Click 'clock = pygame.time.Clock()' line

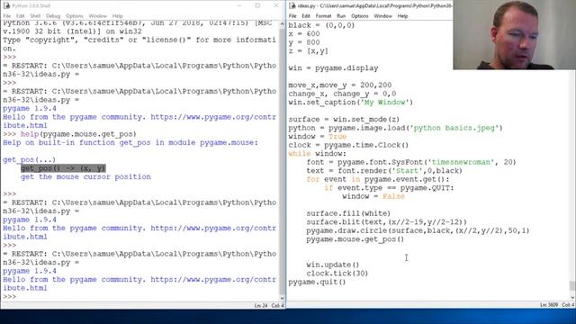pos(348,145)
